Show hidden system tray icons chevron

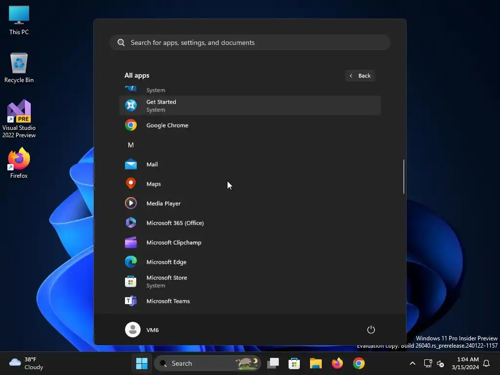(412, 363)
